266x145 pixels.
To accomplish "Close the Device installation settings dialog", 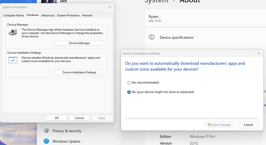I will (259, 53).
